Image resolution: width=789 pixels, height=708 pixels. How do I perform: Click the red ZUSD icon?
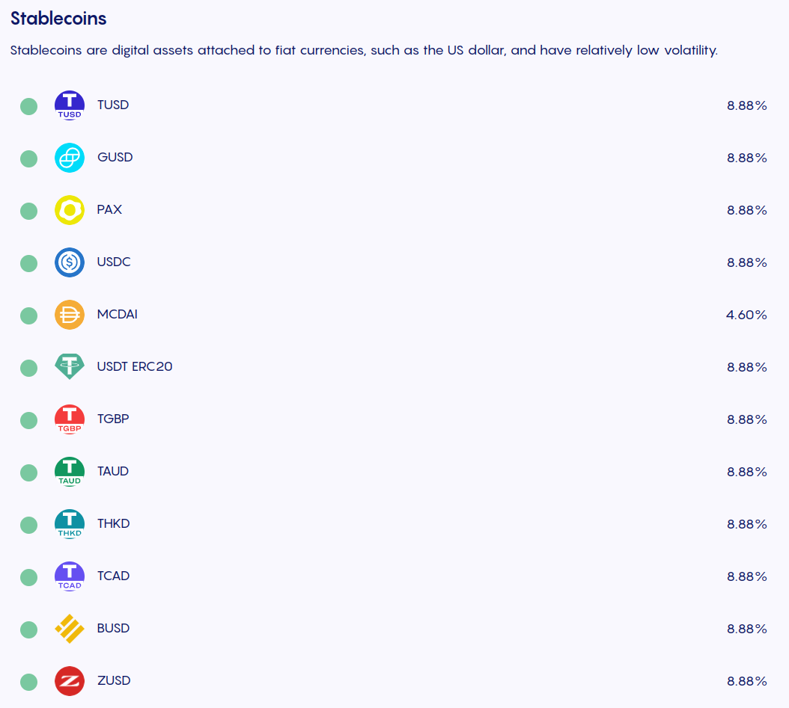click(70, 681)
